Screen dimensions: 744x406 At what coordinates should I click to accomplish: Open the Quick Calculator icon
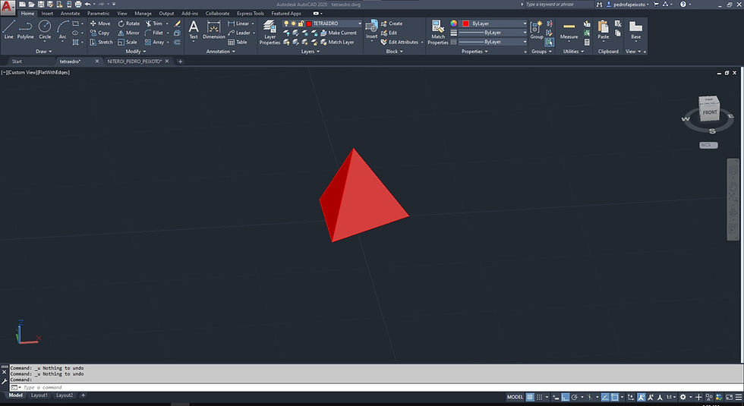pos(587,42)
